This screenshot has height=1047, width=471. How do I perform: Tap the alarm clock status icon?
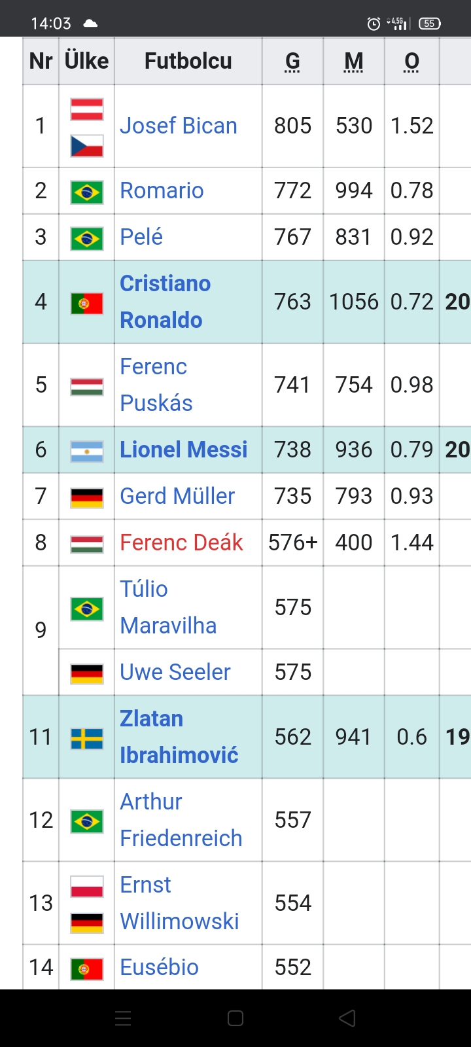tap(374, 24)
